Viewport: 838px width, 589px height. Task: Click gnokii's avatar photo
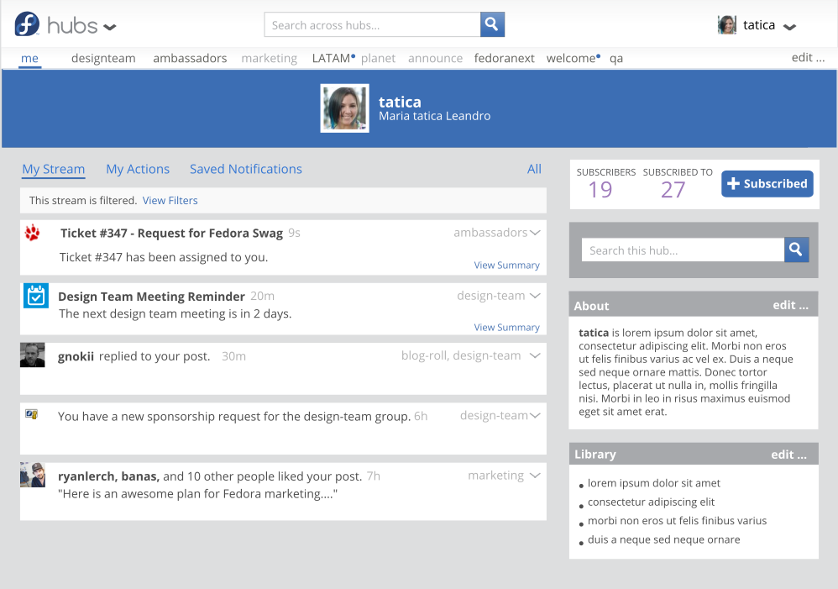pos(33,355)
